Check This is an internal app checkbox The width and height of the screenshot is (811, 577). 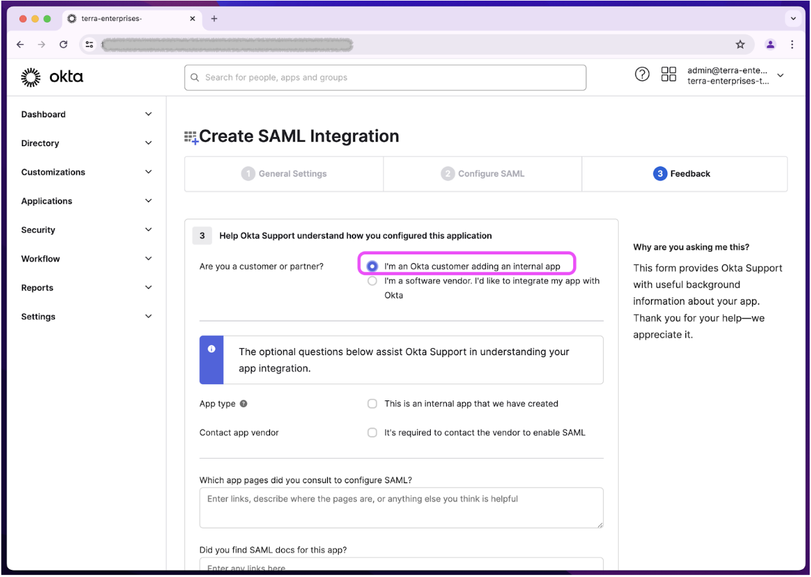(x=372, y=404)
